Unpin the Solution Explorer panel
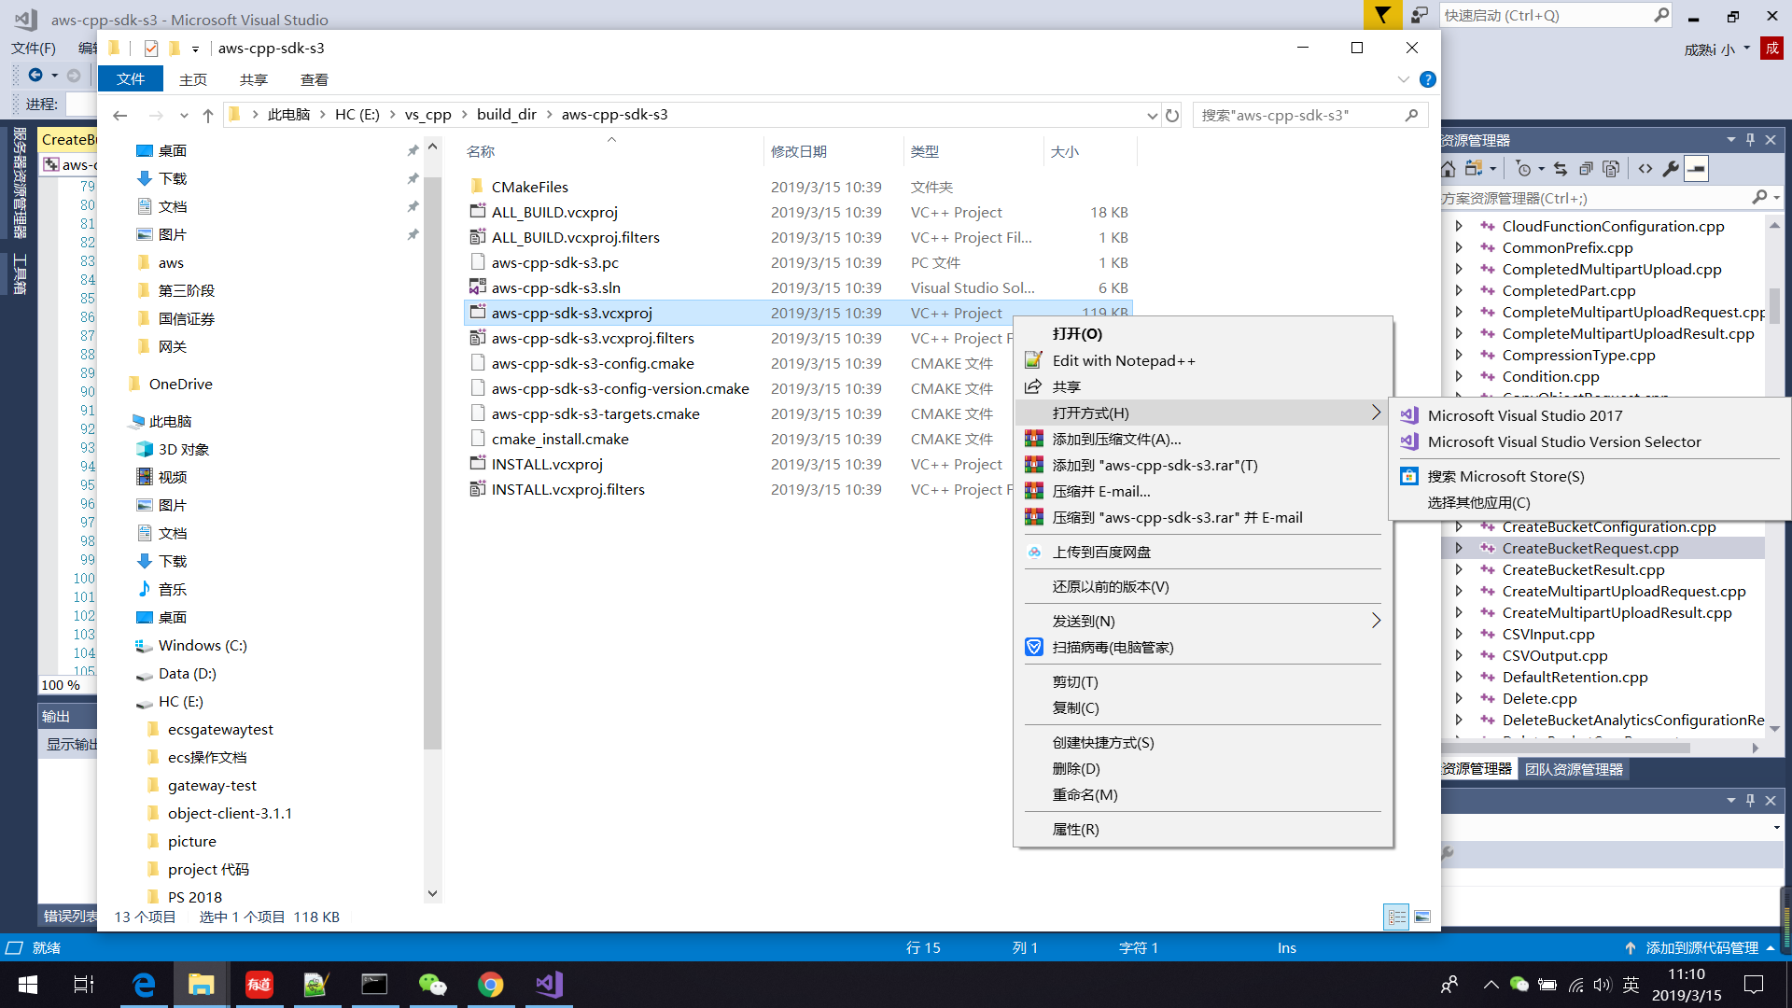The image size is (1792, 1008). pos(1749,139)
